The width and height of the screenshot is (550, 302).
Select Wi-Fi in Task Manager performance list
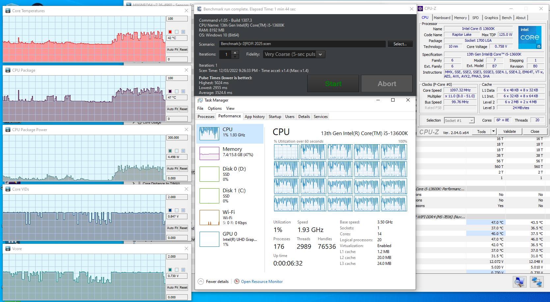[x=230, y=217]
